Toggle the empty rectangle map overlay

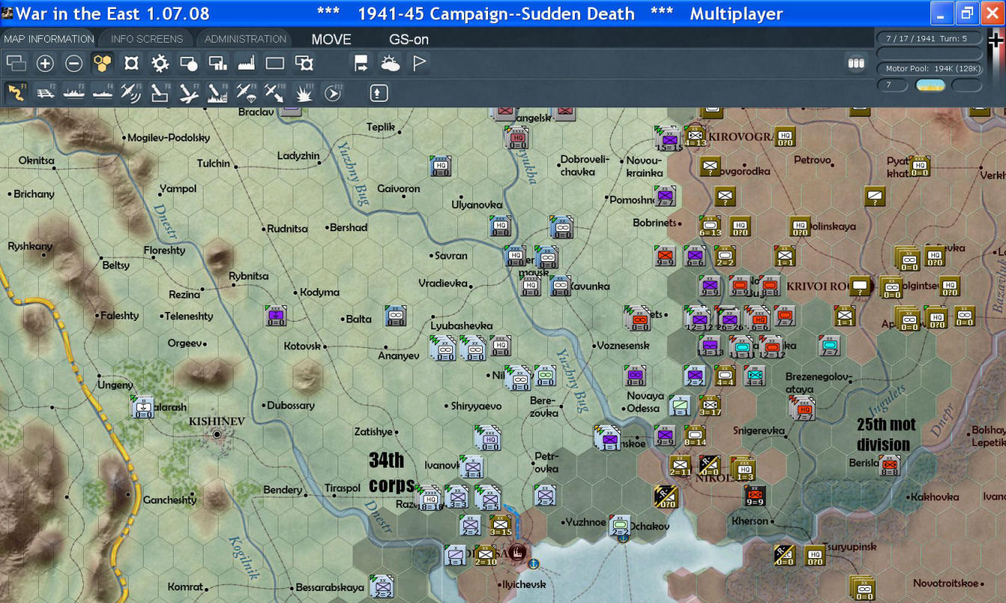coord(275,64)
